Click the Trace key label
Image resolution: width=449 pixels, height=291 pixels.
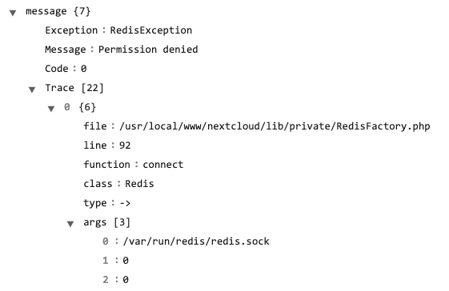pos(59,88)
